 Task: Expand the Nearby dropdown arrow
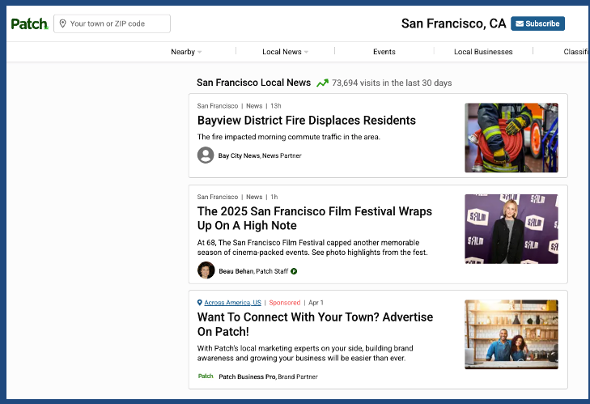point(199,52)
